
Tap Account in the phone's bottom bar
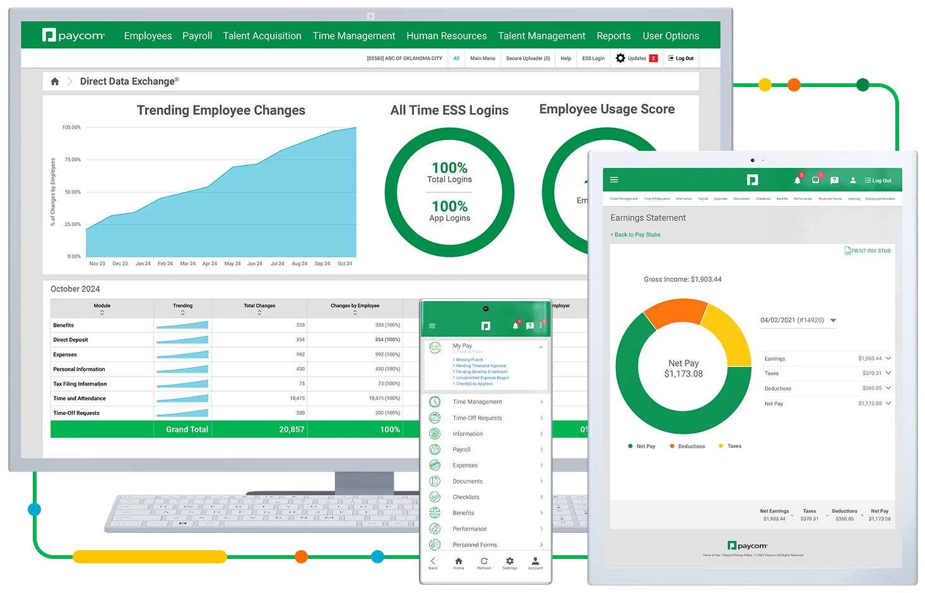click(x=535, y=563)
